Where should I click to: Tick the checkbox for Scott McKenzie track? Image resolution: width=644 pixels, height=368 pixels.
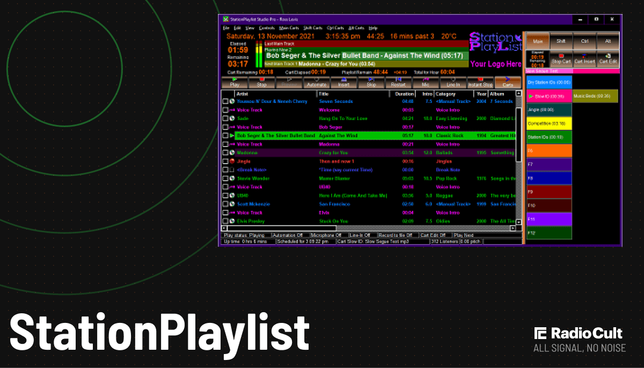[225, 204]
